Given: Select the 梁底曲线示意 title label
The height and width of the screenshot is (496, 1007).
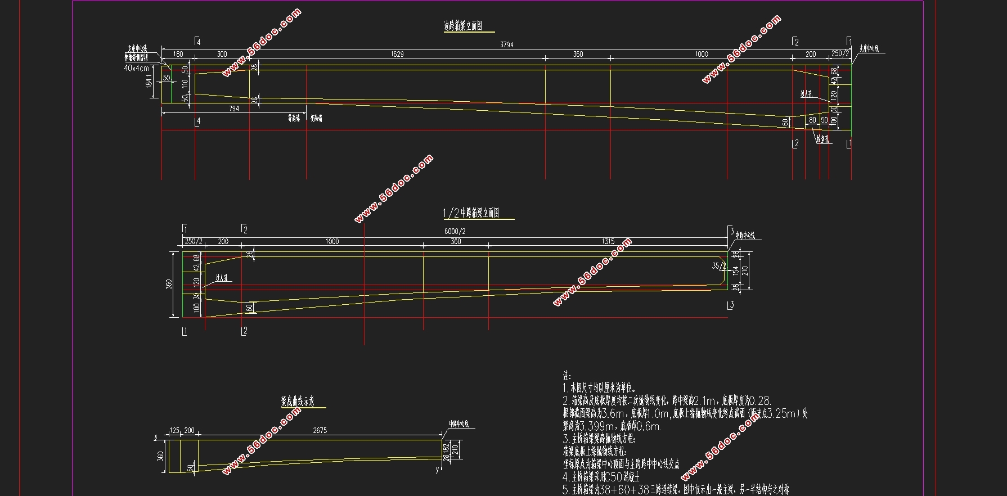Looking at the screenshot, I should pos(298,401).
